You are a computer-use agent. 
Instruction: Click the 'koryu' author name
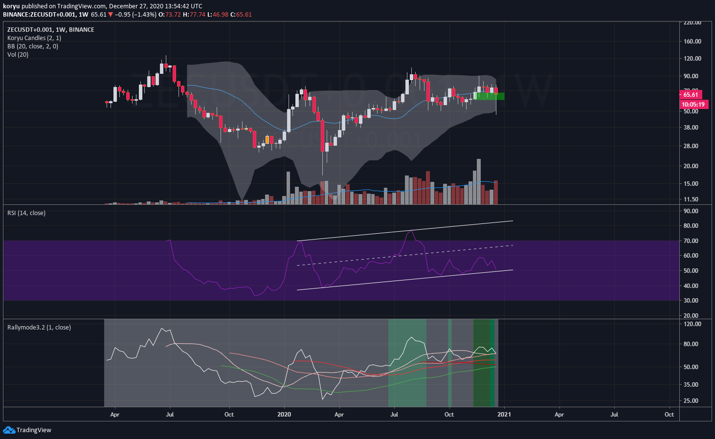click(x=11, y=6)
